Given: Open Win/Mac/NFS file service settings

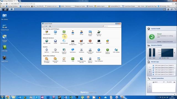Looking at the screenshot, I should [x=47, y=33].
